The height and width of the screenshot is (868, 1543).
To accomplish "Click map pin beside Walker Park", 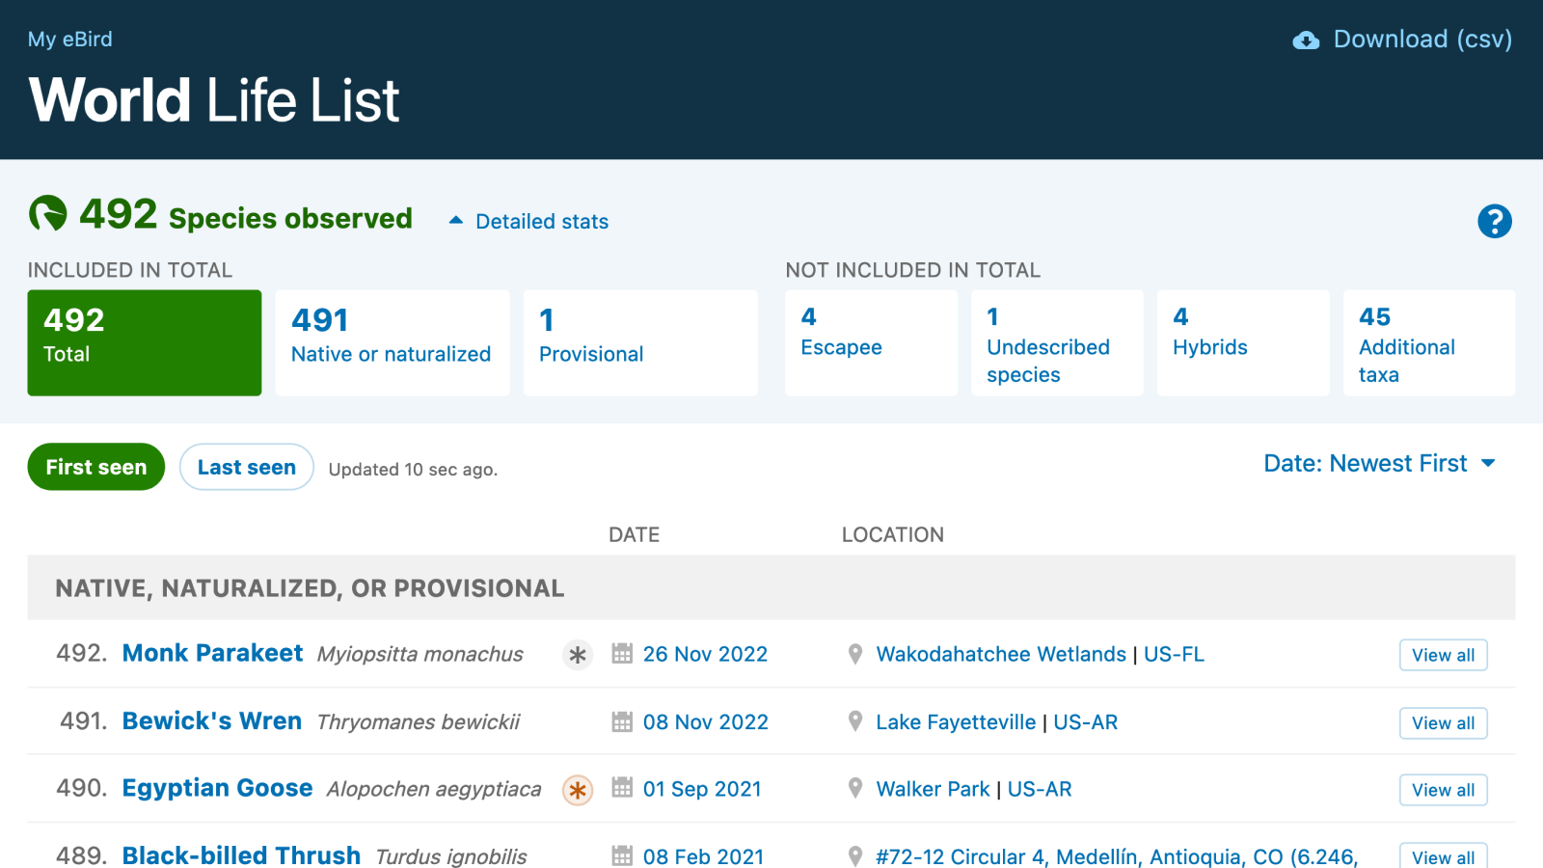I will point(855,788).
